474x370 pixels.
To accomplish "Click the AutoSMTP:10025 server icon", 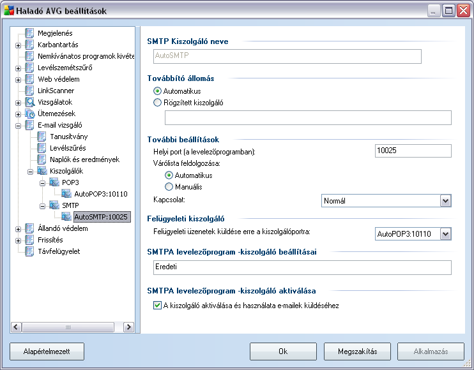I will pos(66,217).
